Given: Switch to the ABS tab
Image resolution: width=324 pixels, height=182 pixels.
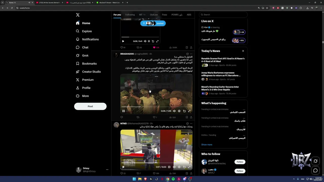Looking at the screenshot, I should 189,15.
